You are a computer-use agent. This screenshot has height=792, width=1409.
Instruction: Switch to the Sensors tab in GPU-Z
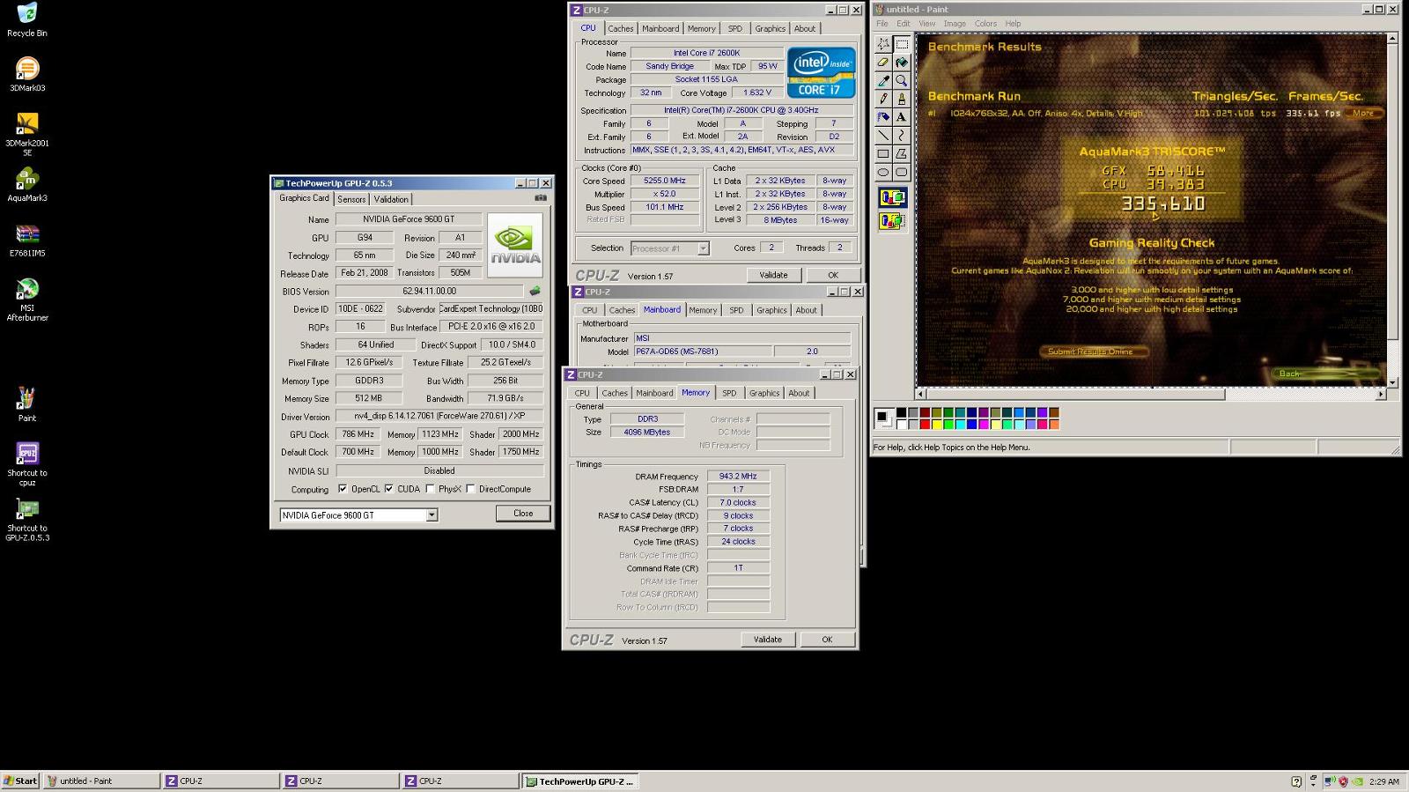point(351,199)
